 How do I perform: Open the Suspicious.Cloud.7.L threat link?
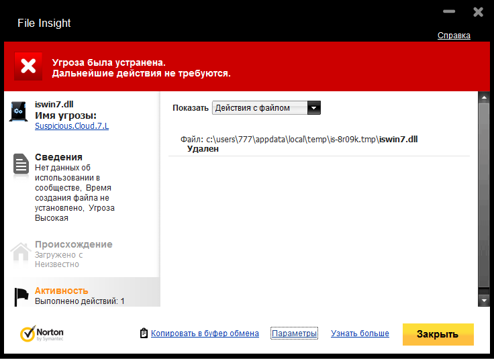(72, 126)
